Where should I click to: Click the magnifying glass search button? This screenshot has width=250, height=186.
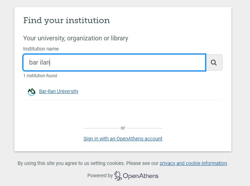(x=214, y=62)
